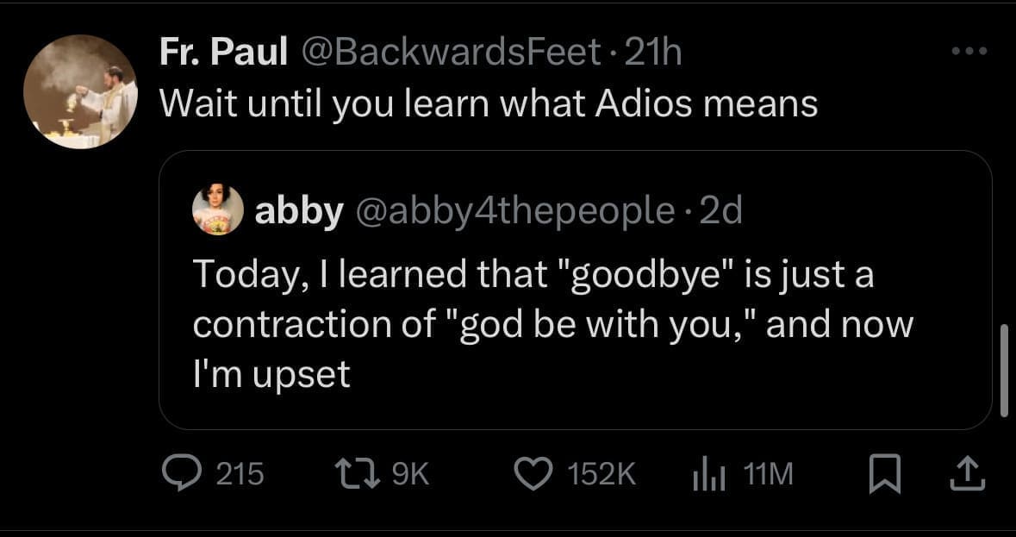1016x537 pixels.
Task: Click abby's small avatar in quoted tweet
Action: click(218, 209)
